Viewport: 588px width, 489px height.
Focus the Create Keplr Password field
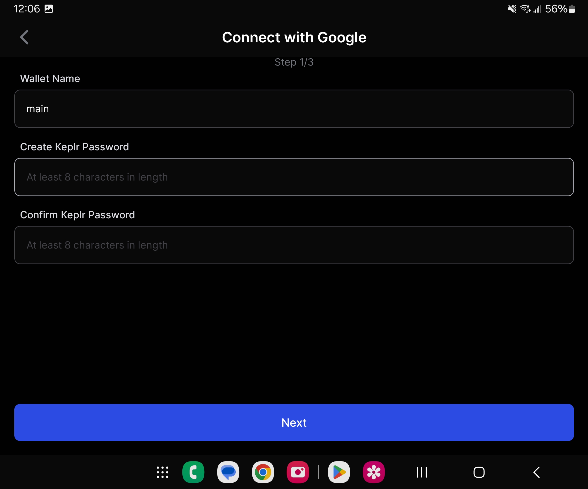point(294,177)
